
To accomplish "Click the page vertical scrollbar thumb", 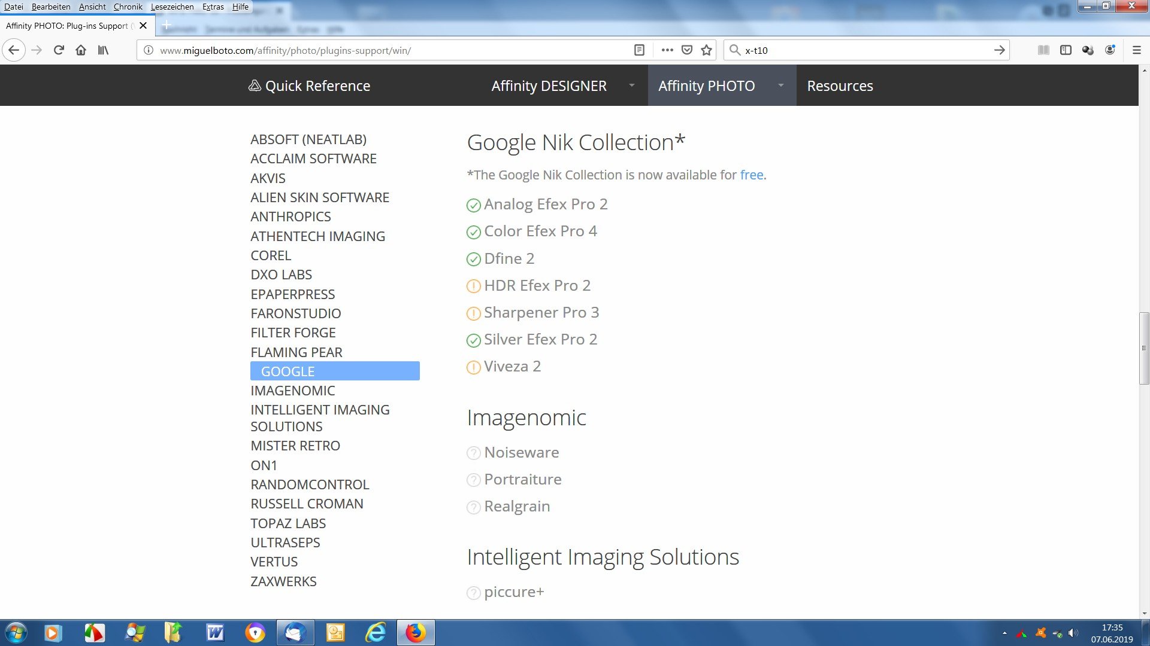I will click(x=1143, y=348).
